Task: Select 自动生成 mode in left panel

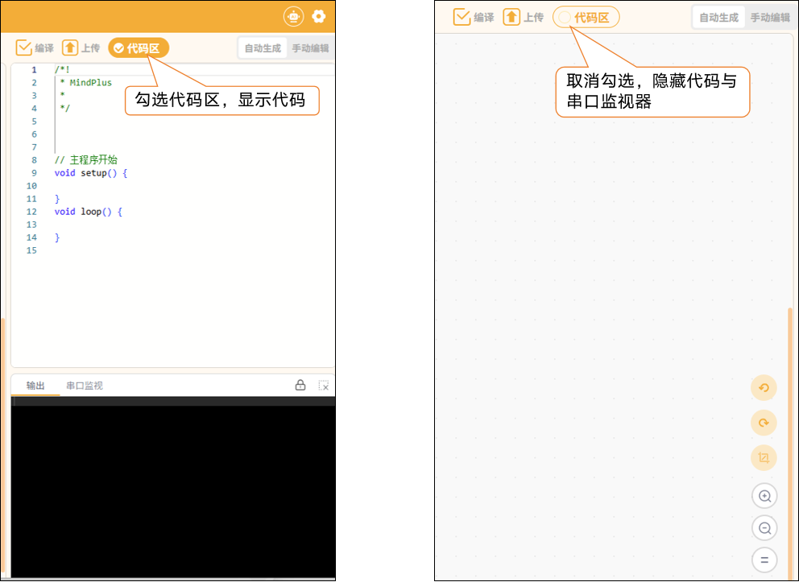Action: pos(263,48)
